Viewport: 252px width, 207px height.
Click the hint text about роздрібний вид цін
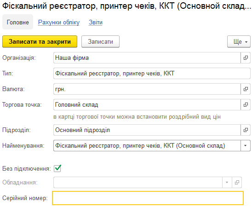(x=137, y=117)
